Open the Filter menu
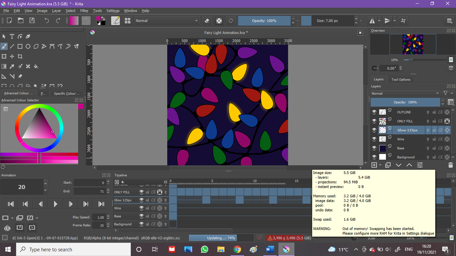The width and height of the screenshot is (456, 256). point(84,11)
